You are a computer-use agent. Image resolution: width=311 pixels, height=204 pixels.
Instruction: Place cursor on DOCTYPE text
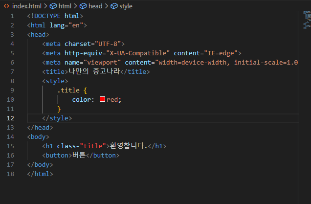click(47, 16)
